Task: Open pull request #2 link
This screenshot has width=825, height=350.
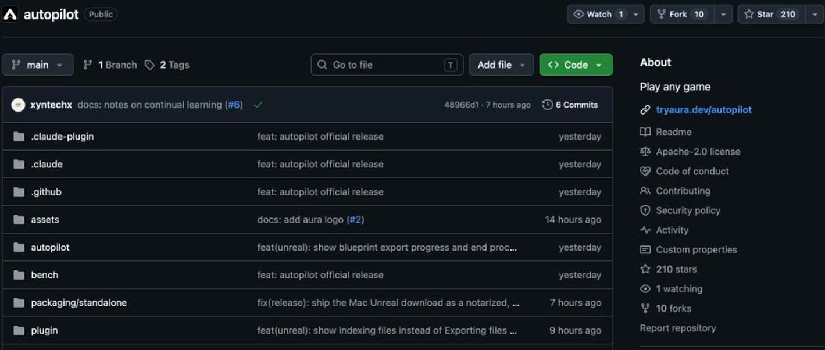Action: 356,220
